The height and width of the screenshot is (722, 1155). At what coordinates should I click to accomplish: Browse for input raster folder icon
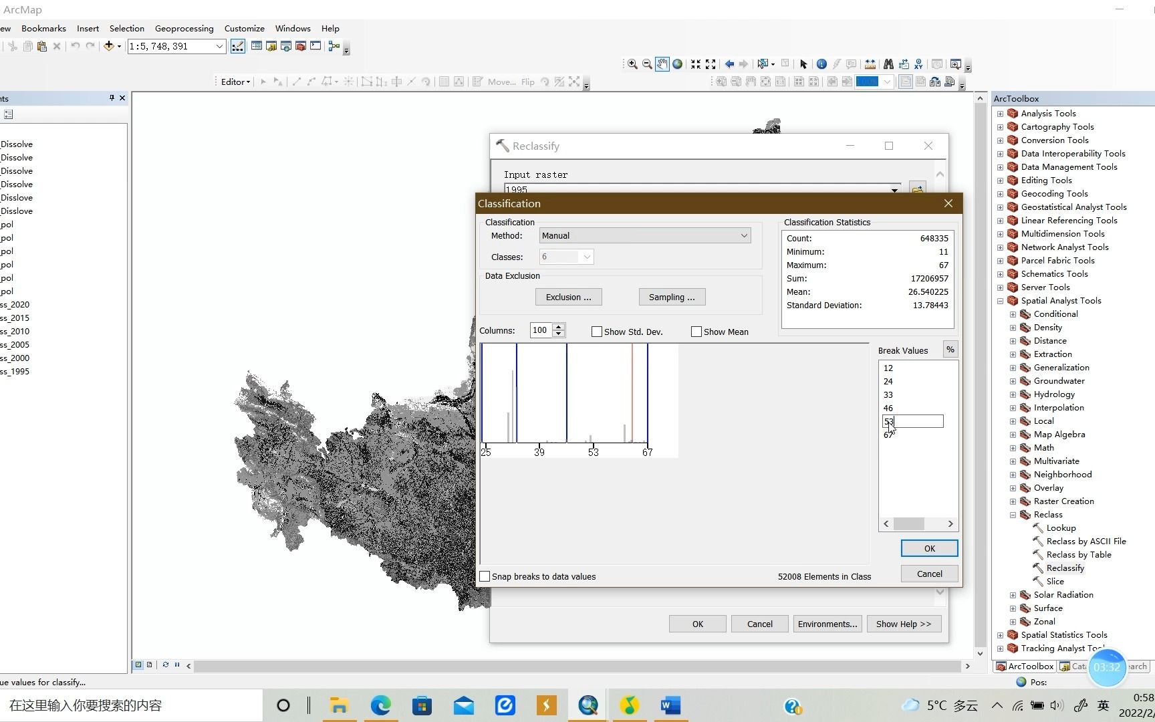pyautogui.click(x=917, y=189)
